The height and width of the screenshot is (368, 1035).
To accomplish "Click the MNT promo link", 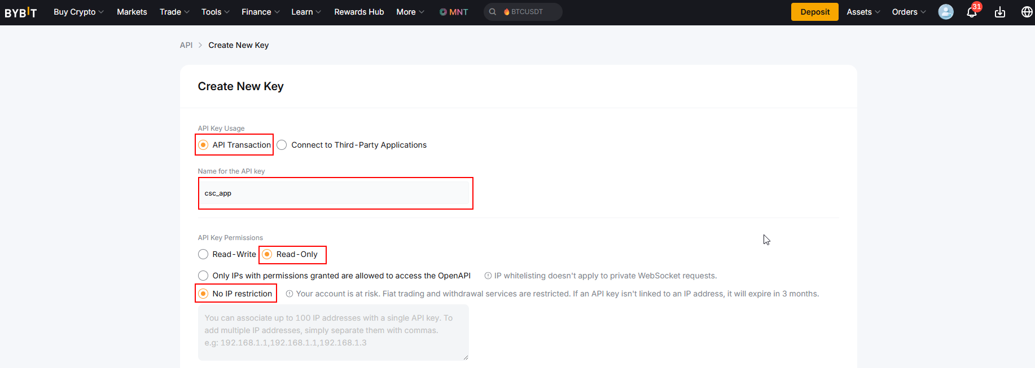I will click(x=454, y=12).
